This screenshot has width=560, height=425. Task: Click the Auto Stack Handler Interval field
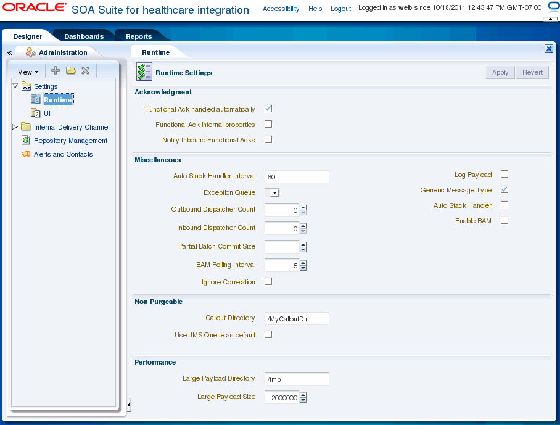coord(297,176)
